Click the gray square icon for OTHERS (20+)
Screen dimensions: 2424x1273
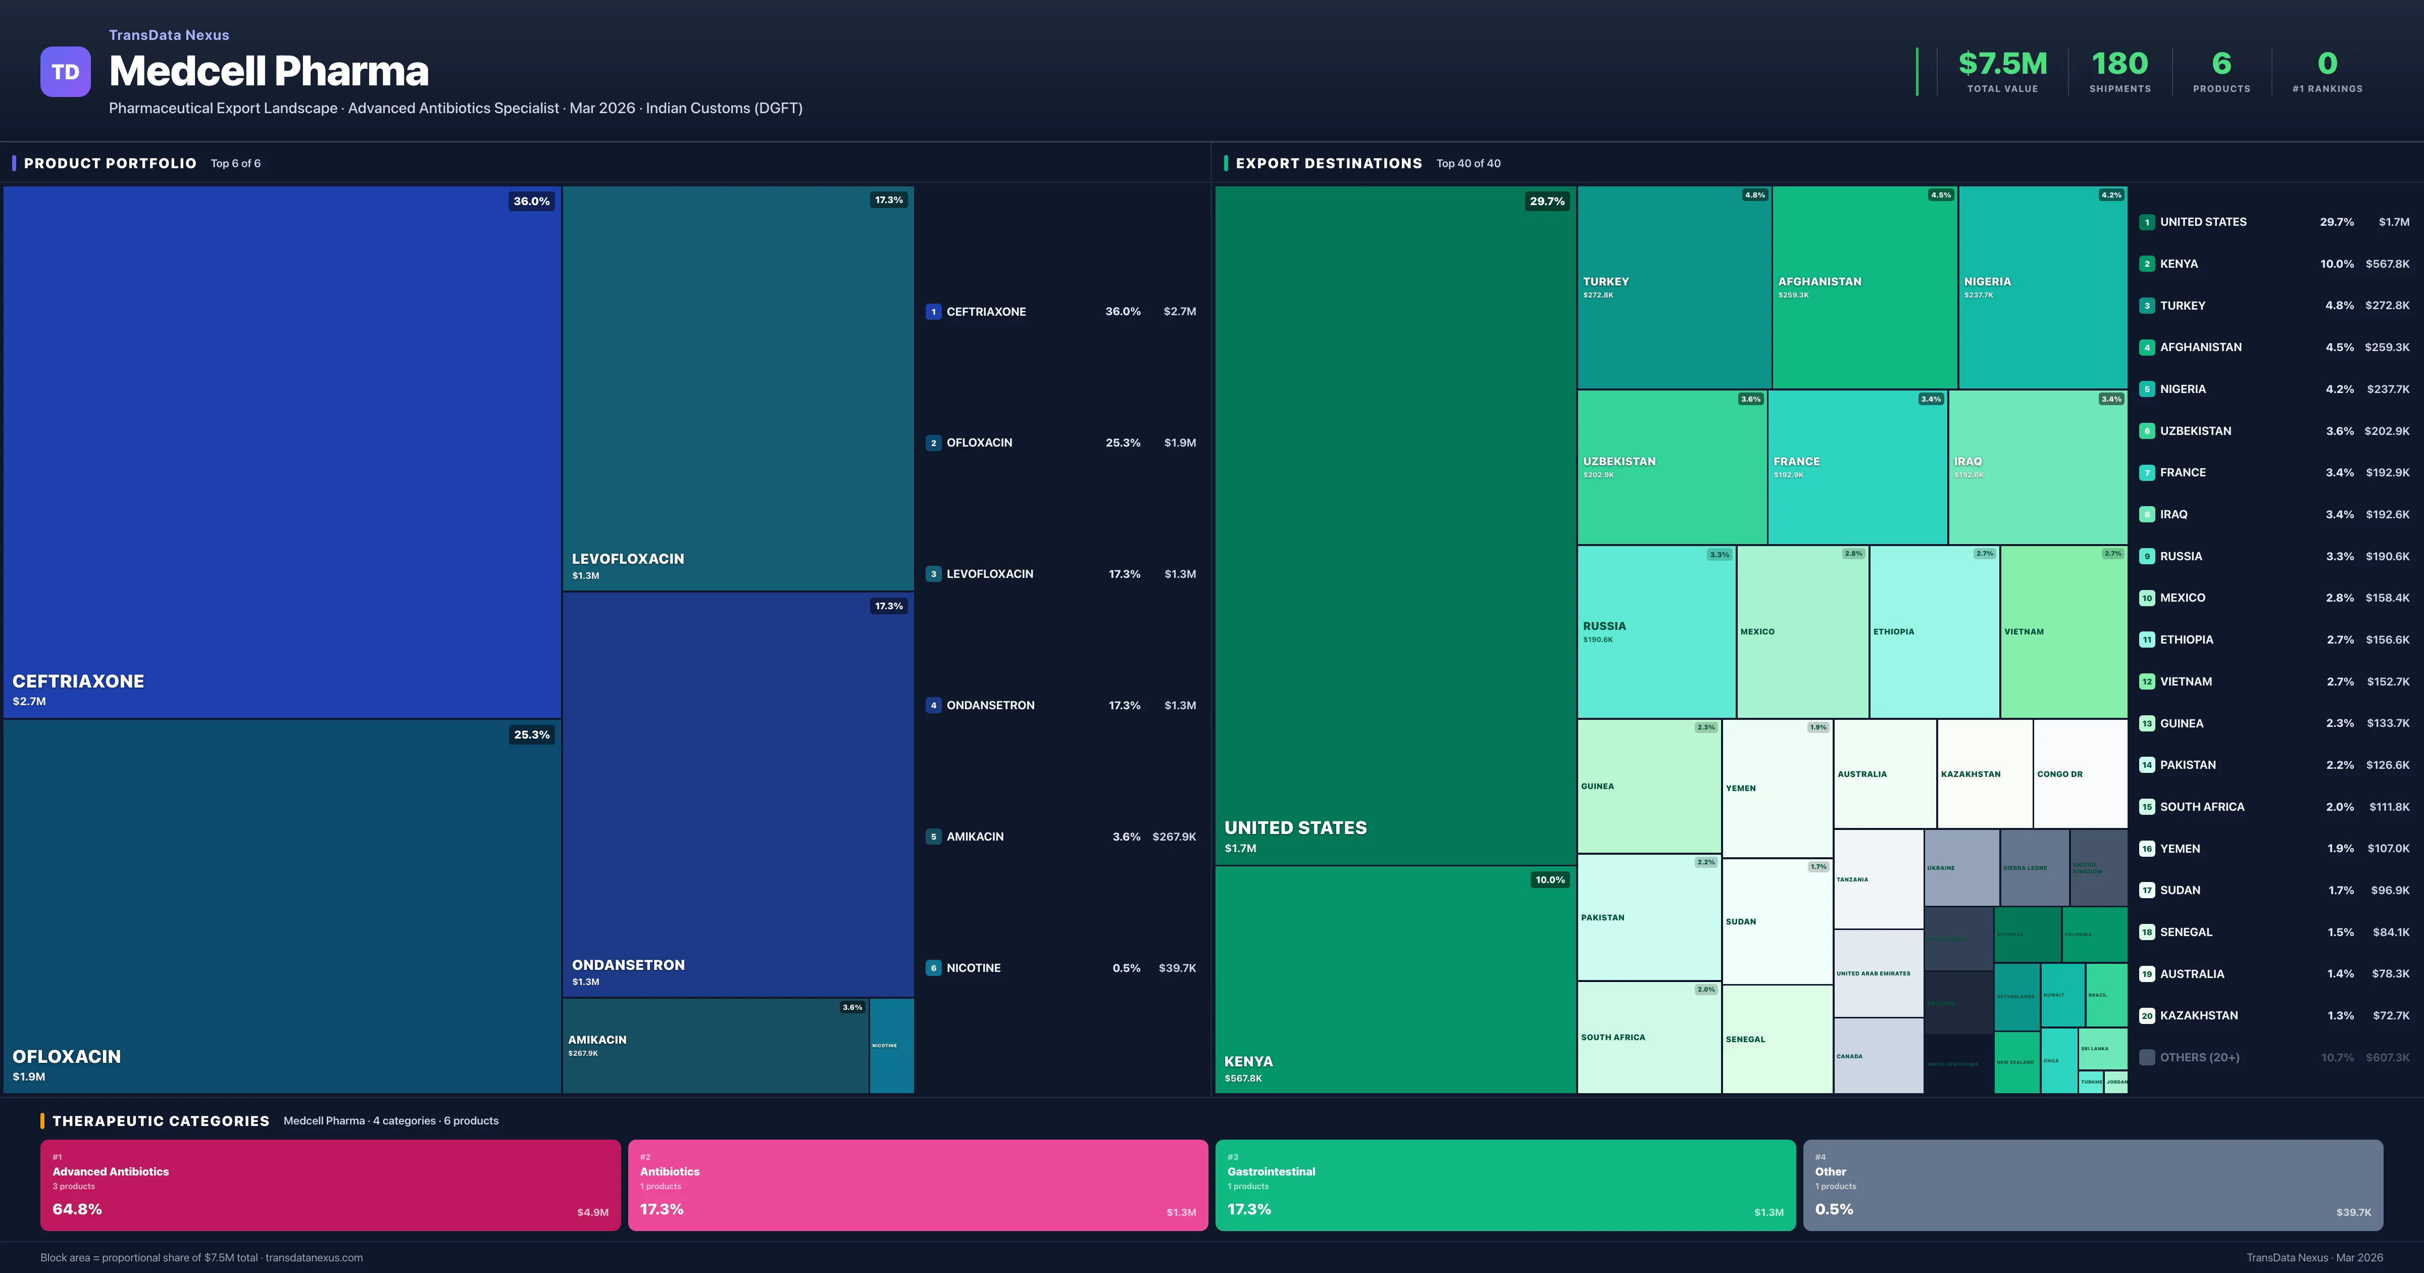click(2147, 1056)
